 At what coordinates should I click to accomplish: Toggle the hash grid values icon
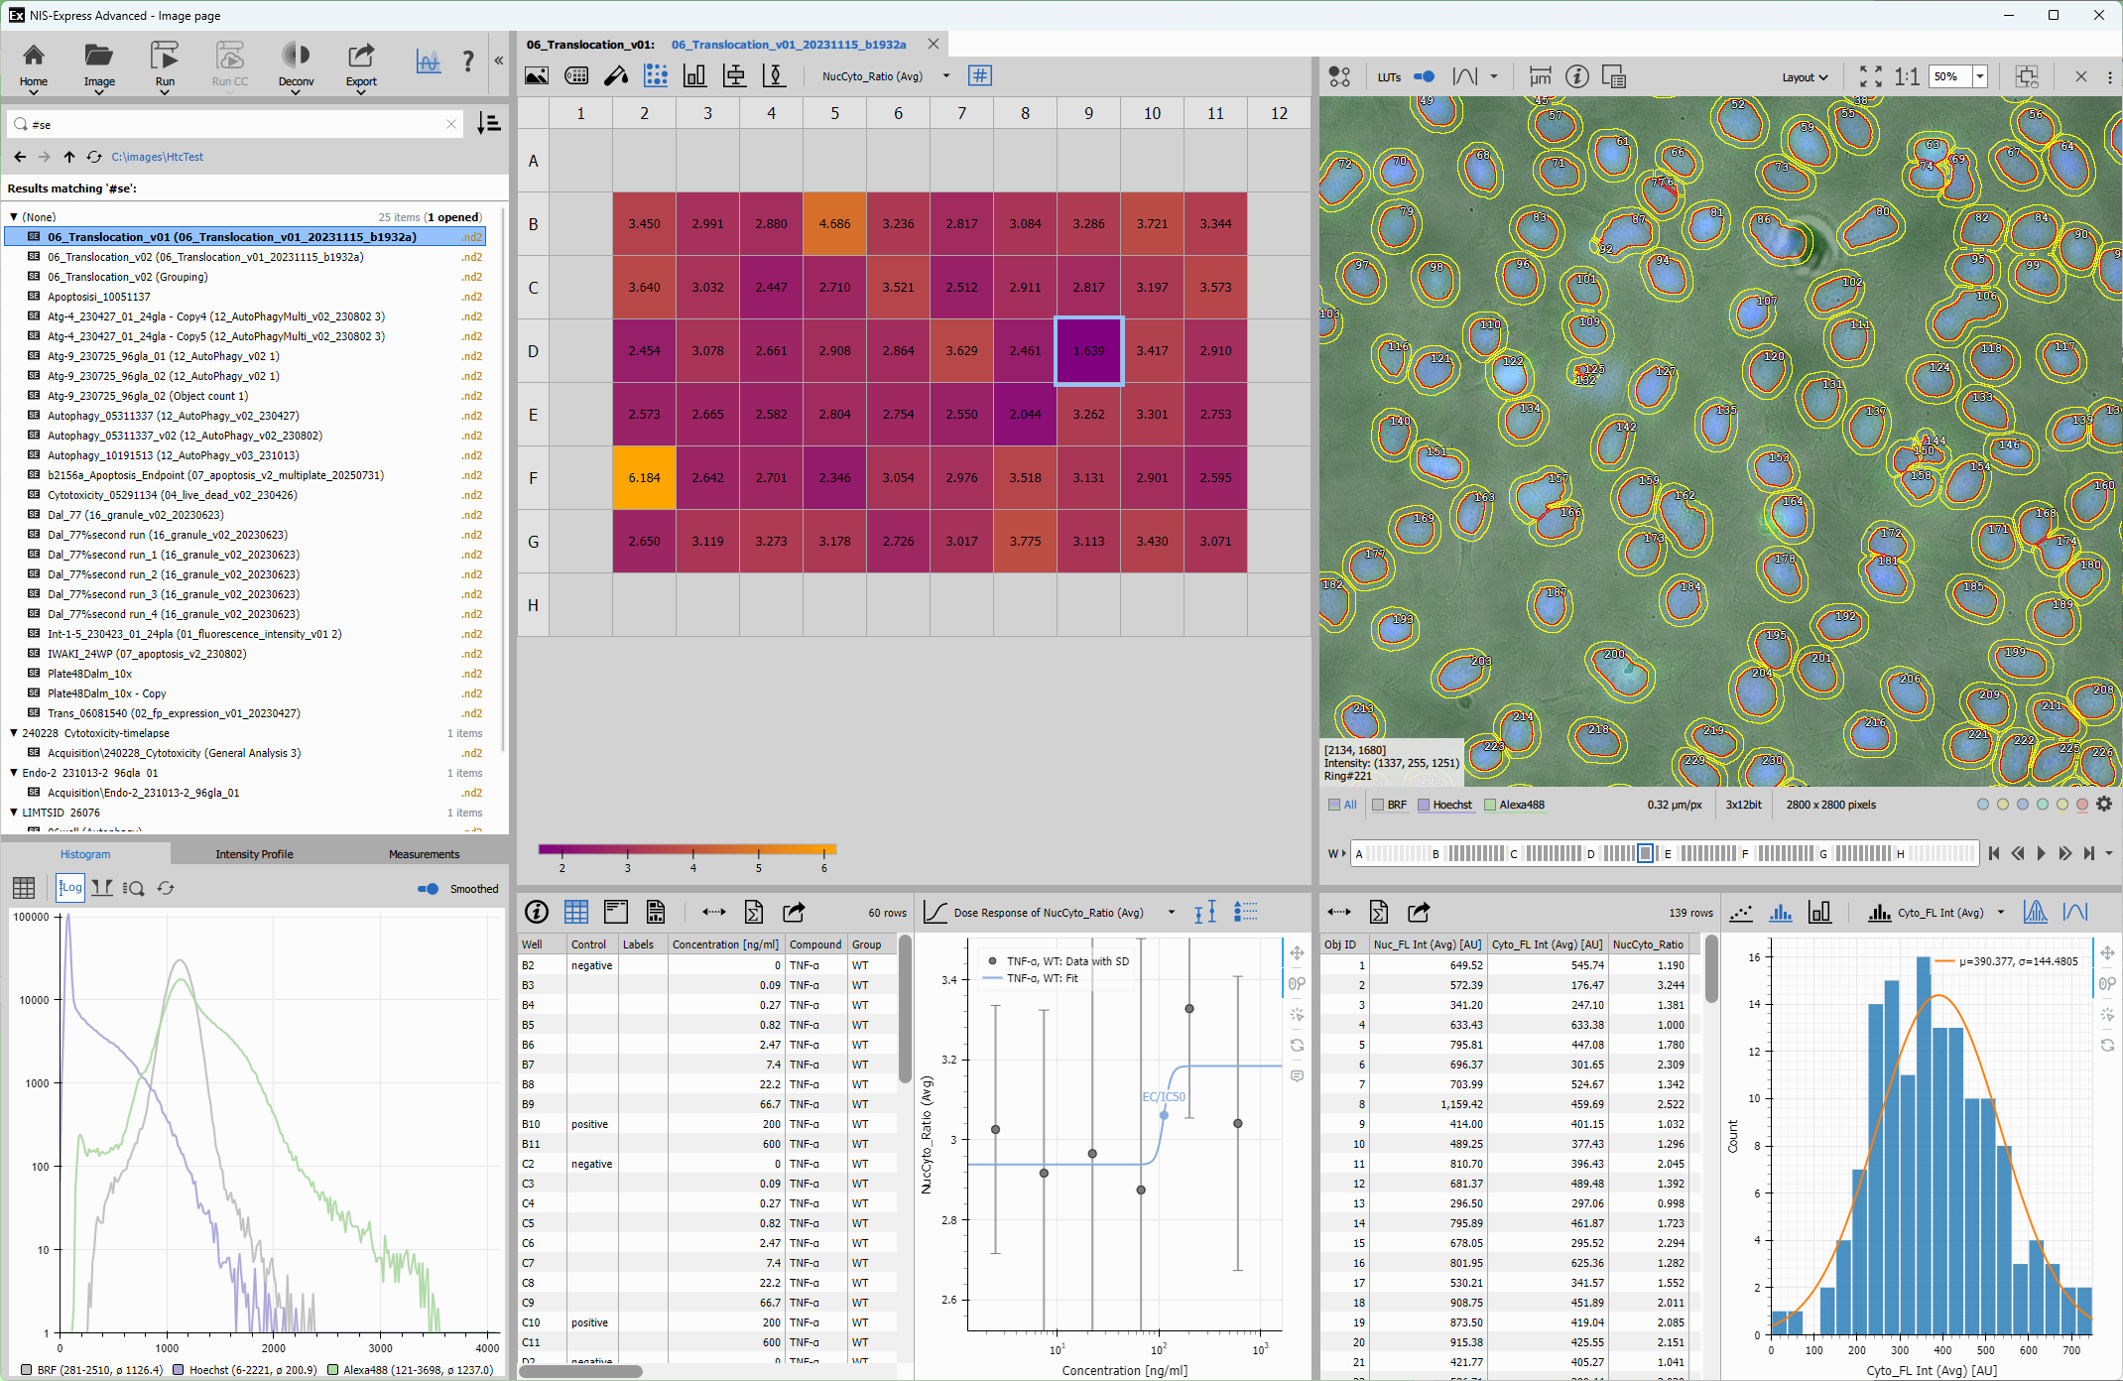coord(979,76)
